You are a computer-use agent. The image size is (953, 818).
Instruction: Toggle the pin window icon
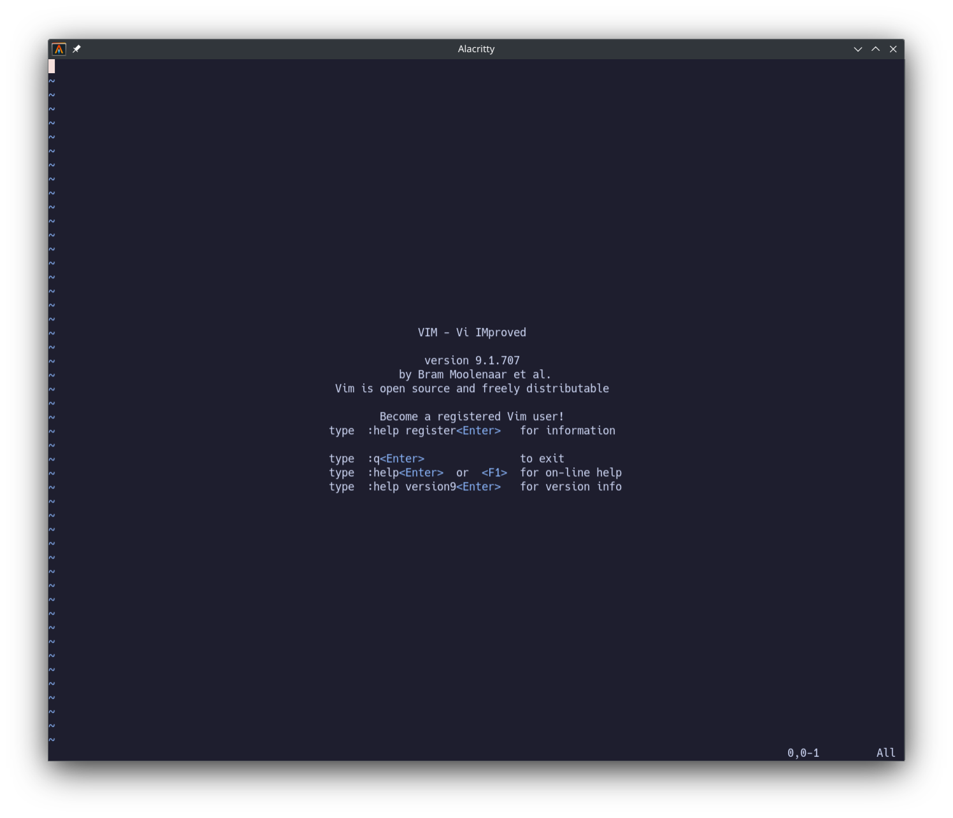[76, 49]
